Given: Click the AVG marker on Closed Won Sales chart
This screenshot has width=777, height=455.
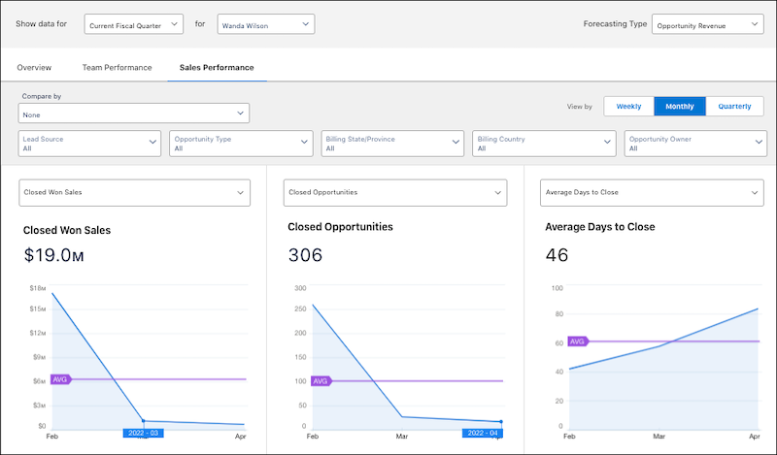Looking at the screenshot, I should point(61,379).
